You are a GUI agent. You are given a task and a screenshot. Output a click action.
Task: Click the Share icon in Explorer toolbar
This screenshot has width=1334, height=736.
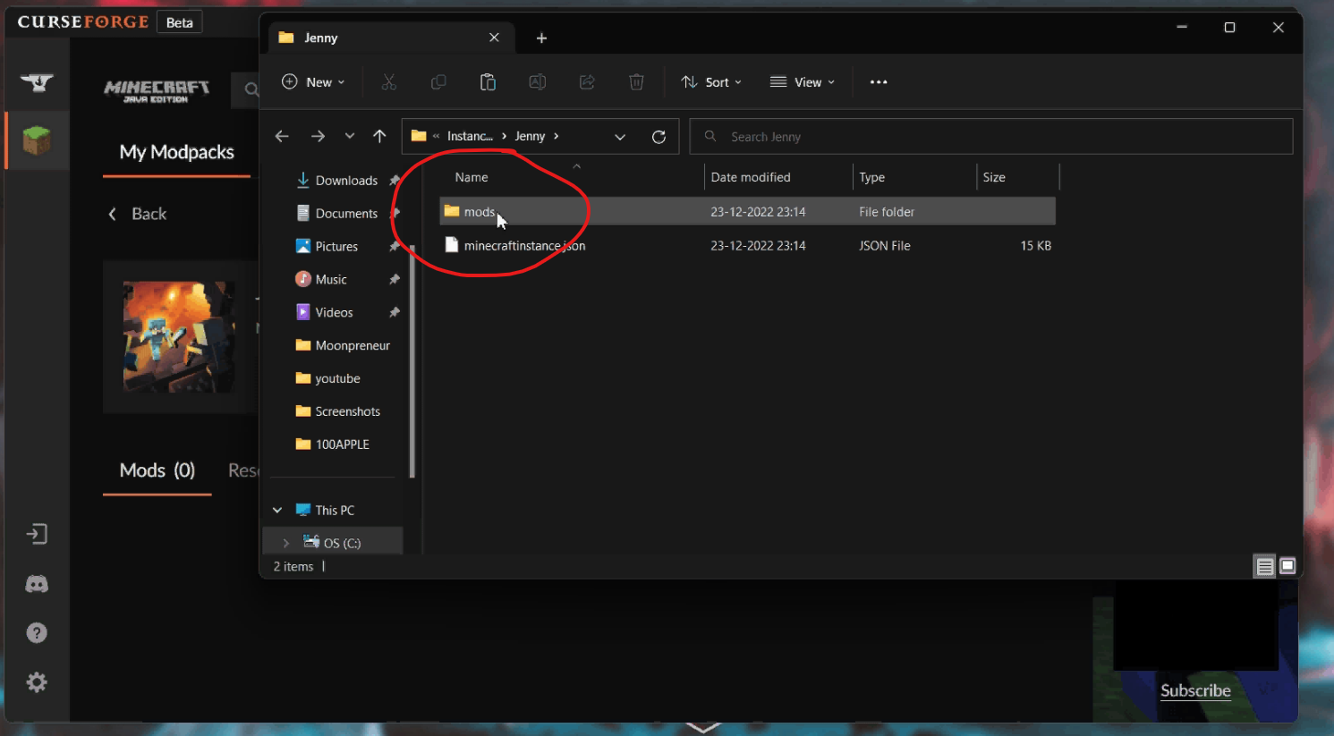tap(587, 82)
